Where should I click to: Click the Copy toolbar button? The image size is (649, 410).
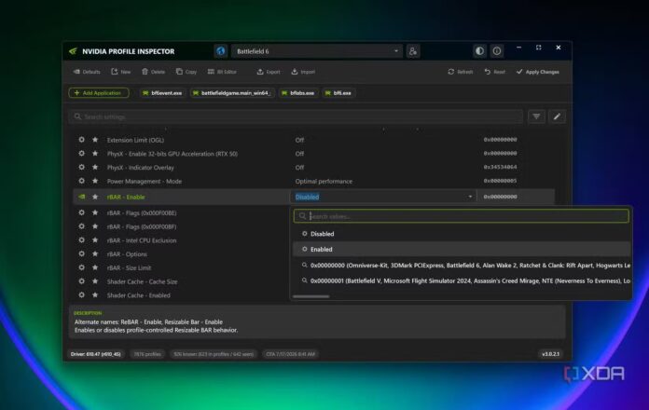(186, 72)
